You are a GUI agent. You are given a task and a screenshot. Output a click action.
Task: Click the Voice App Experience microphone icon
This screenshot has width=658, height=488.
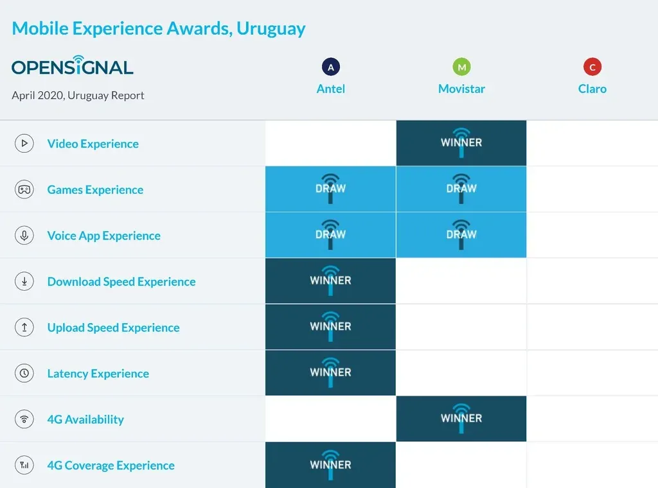pos(24,236)
